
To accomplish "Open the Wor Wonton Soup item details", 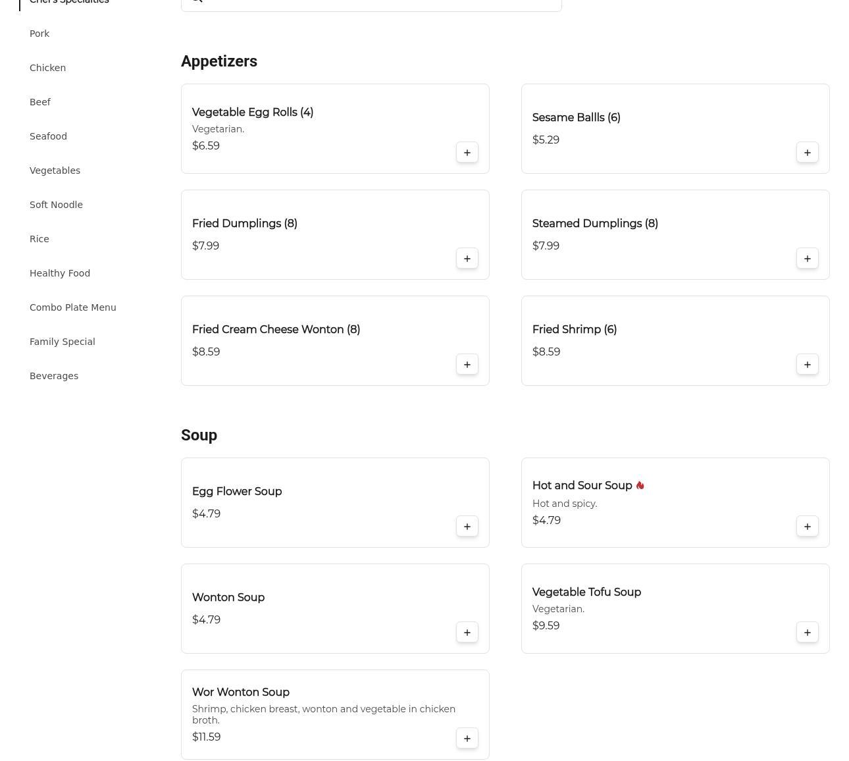I will point(241,693).
